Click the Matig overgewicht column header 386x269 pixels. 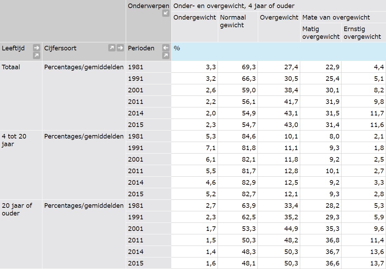(321, 33)
